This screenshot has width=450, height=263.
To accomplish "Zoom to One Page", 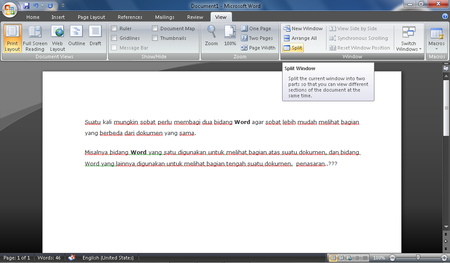I will point(256,28).
